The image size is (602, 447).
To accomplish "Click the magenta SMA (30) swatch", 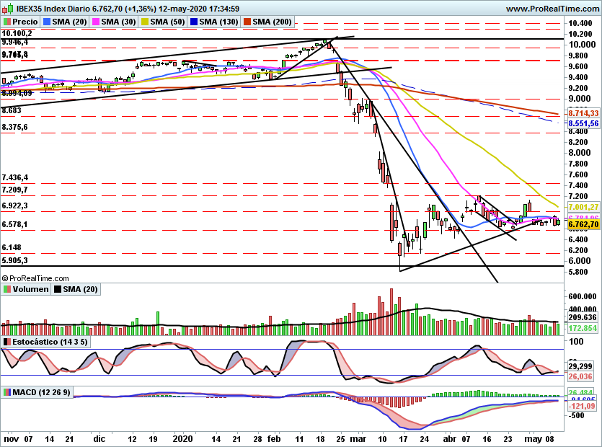I will coord(94,22).
